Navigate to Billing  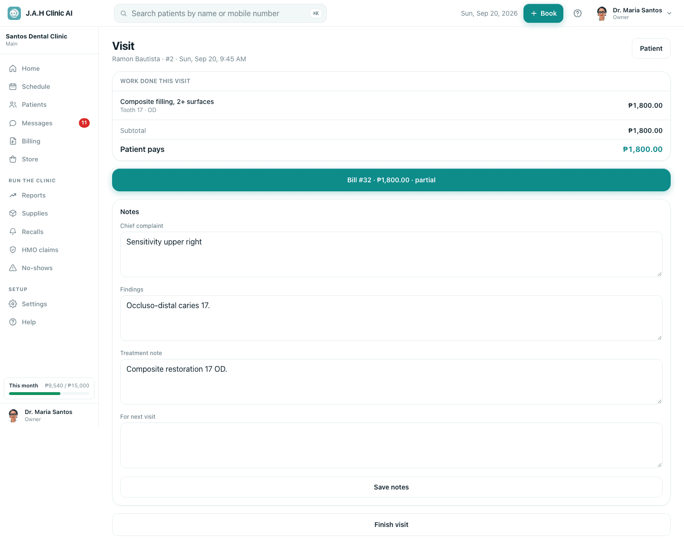pos(49,141)
